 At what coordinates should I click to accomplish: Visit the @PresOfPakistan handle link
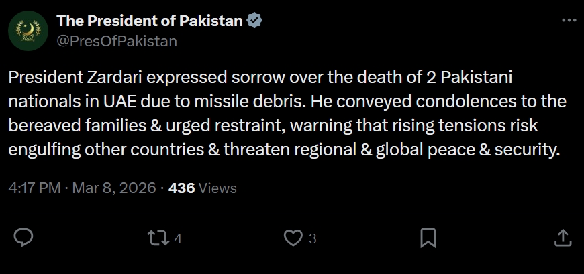coord(117,41)
